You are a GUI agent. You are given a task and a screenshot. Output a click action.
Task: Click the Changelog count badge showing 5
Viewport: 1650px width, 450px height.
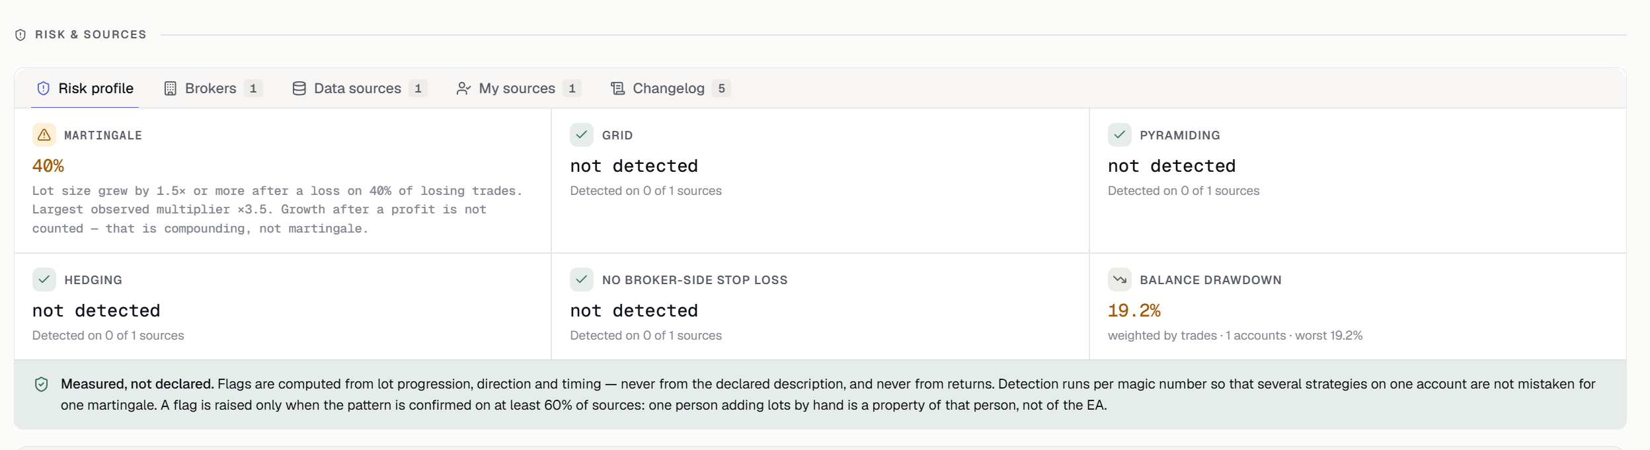721,89
